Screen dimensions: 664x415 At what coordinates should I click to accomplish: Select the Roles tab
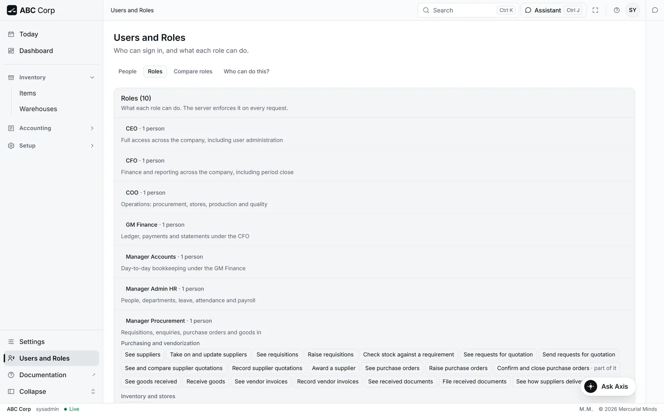[x=155, y=71]
